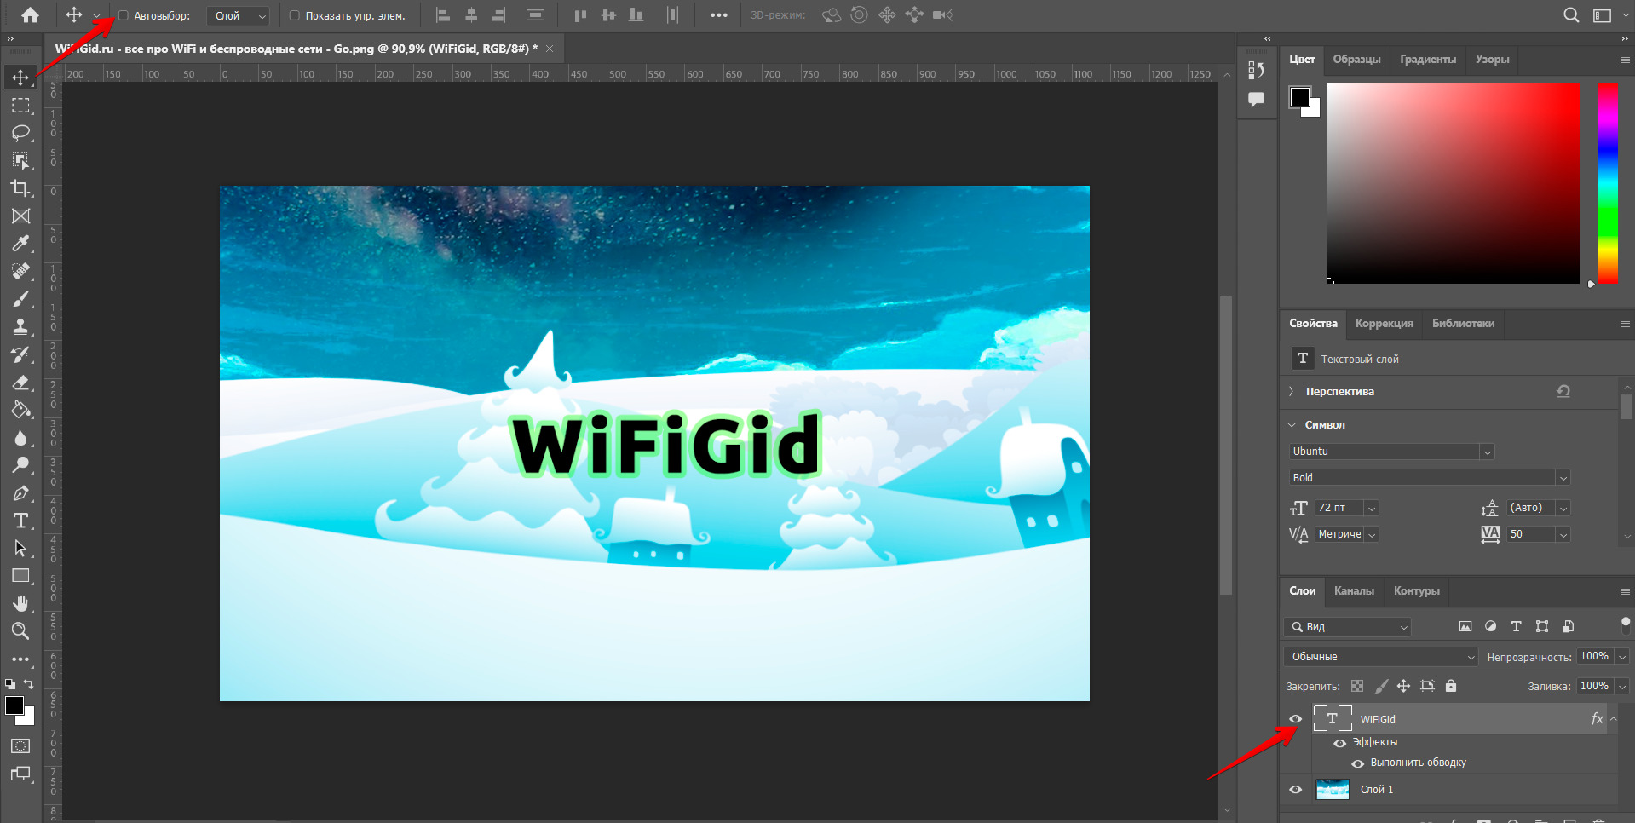Swap foreground and background colors
The image size is (1635, 823).
point(29,684)
